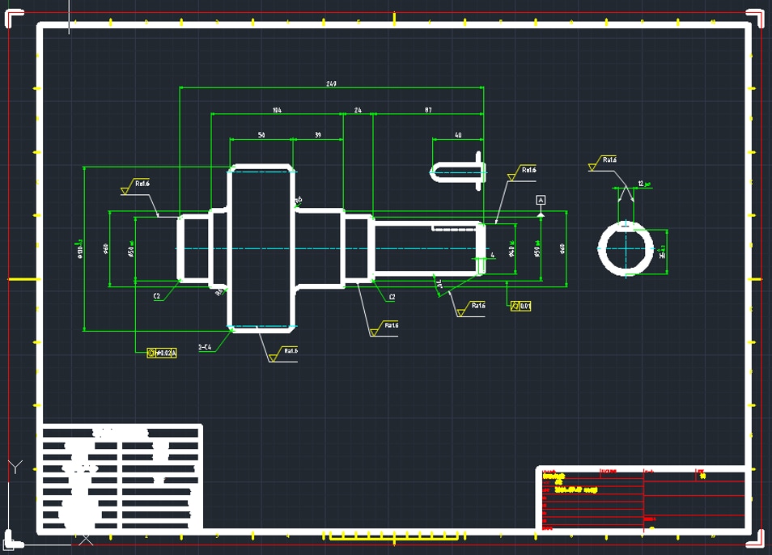The image size is (772, 555).
Task: Select the 24 dimension text
Action: [358, 110]
